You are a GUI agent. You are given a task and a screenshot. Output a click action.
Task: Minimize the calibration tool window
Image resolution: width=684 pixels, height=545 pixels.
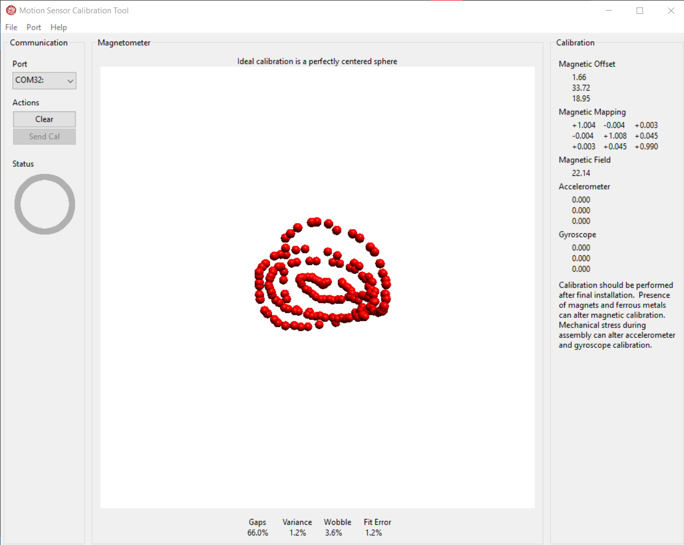pos(609,11)
